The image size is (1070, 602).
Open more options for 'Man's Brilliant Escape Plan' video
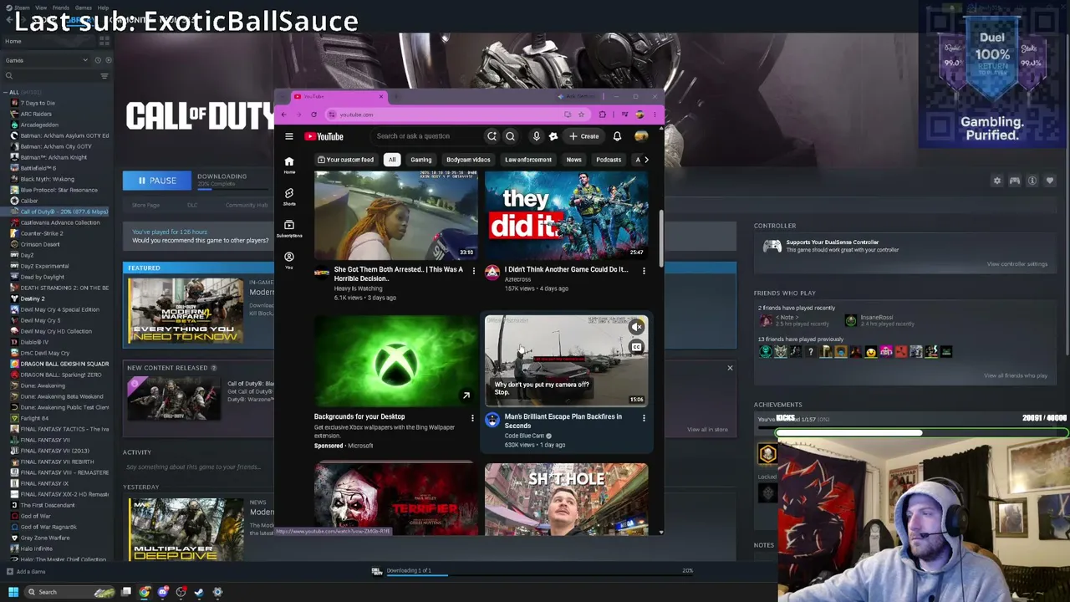pyautogui.click(x=644, y=417)
